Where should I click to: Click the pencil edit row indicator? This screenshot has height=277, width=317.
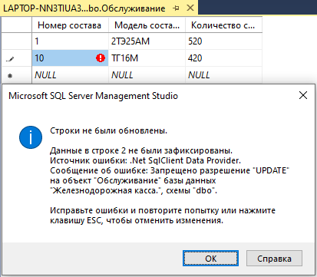[x=10, y=59]
